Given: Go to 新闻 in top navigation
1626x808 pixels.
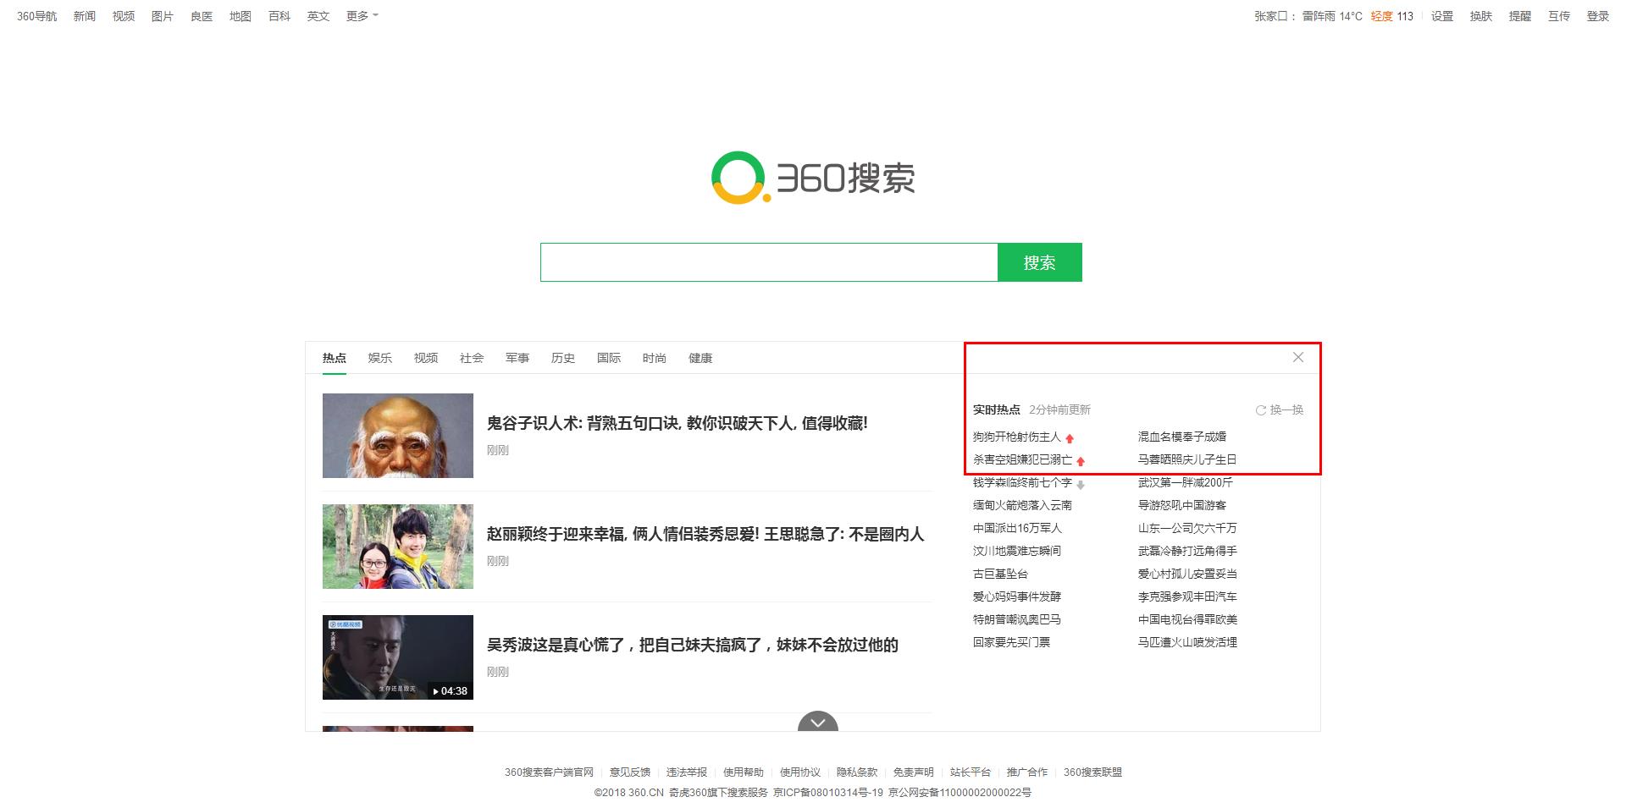Looking at the screenshot, I should (85, 16).
